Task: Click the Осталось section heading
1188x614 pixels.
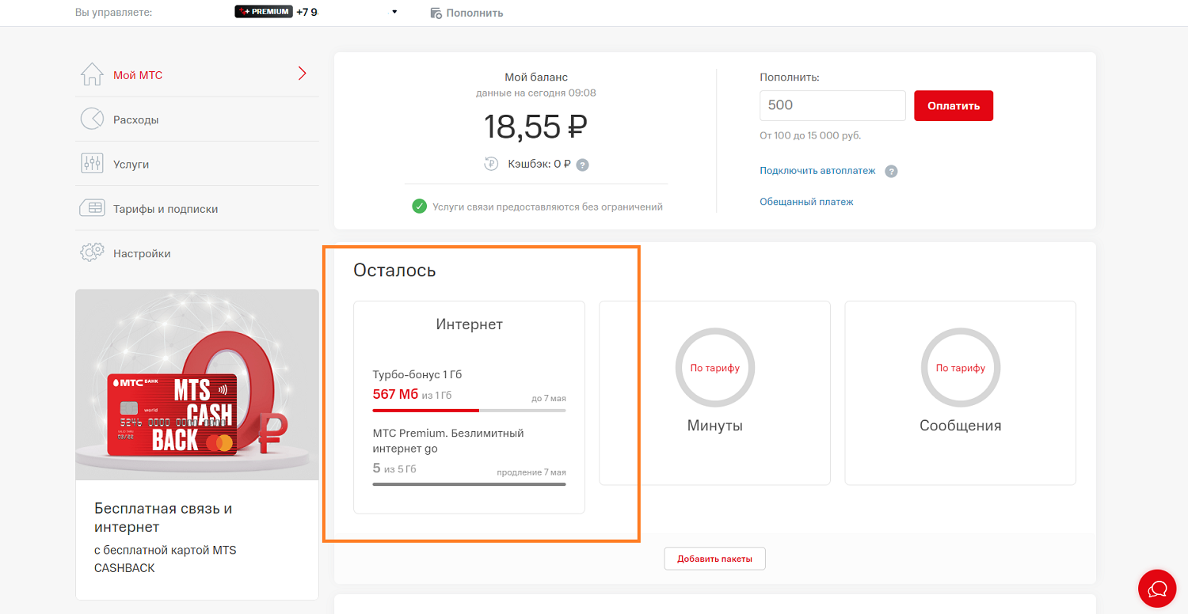Action: click(394, 270)
